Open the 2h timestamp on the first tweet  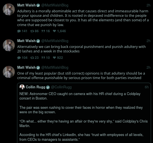click(x=149, y=5)
